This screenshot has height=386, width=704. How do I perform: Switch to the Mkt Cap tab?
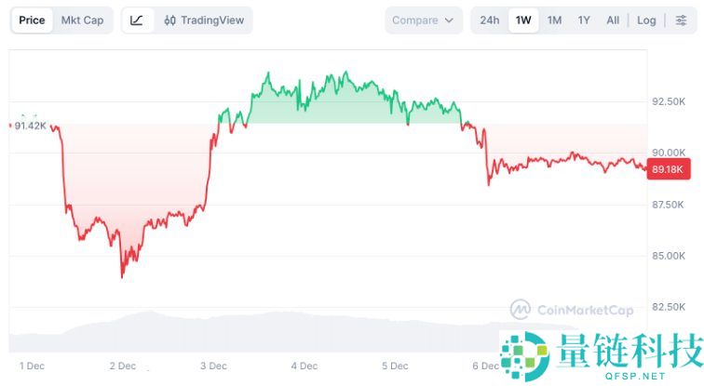coord(82,20)
